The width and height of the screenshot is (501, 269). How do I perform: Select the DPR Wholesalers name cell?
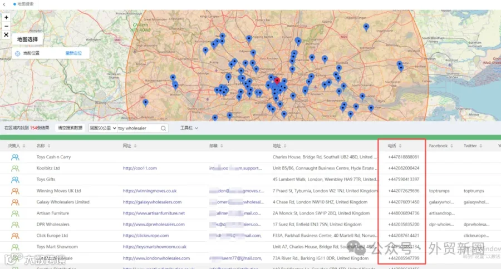point(53,225)
